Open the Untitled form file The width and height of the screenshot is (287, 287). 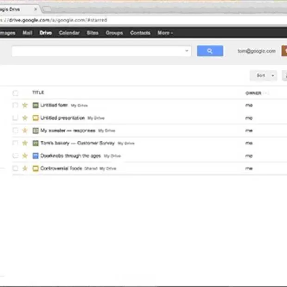[x=54, y=105]
